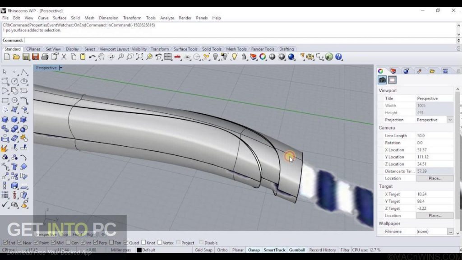Image resolution: width=462 pixels, height=260 pixels.
Task: Toggle the Point osnap checkbox
Action: coord(36,242)
